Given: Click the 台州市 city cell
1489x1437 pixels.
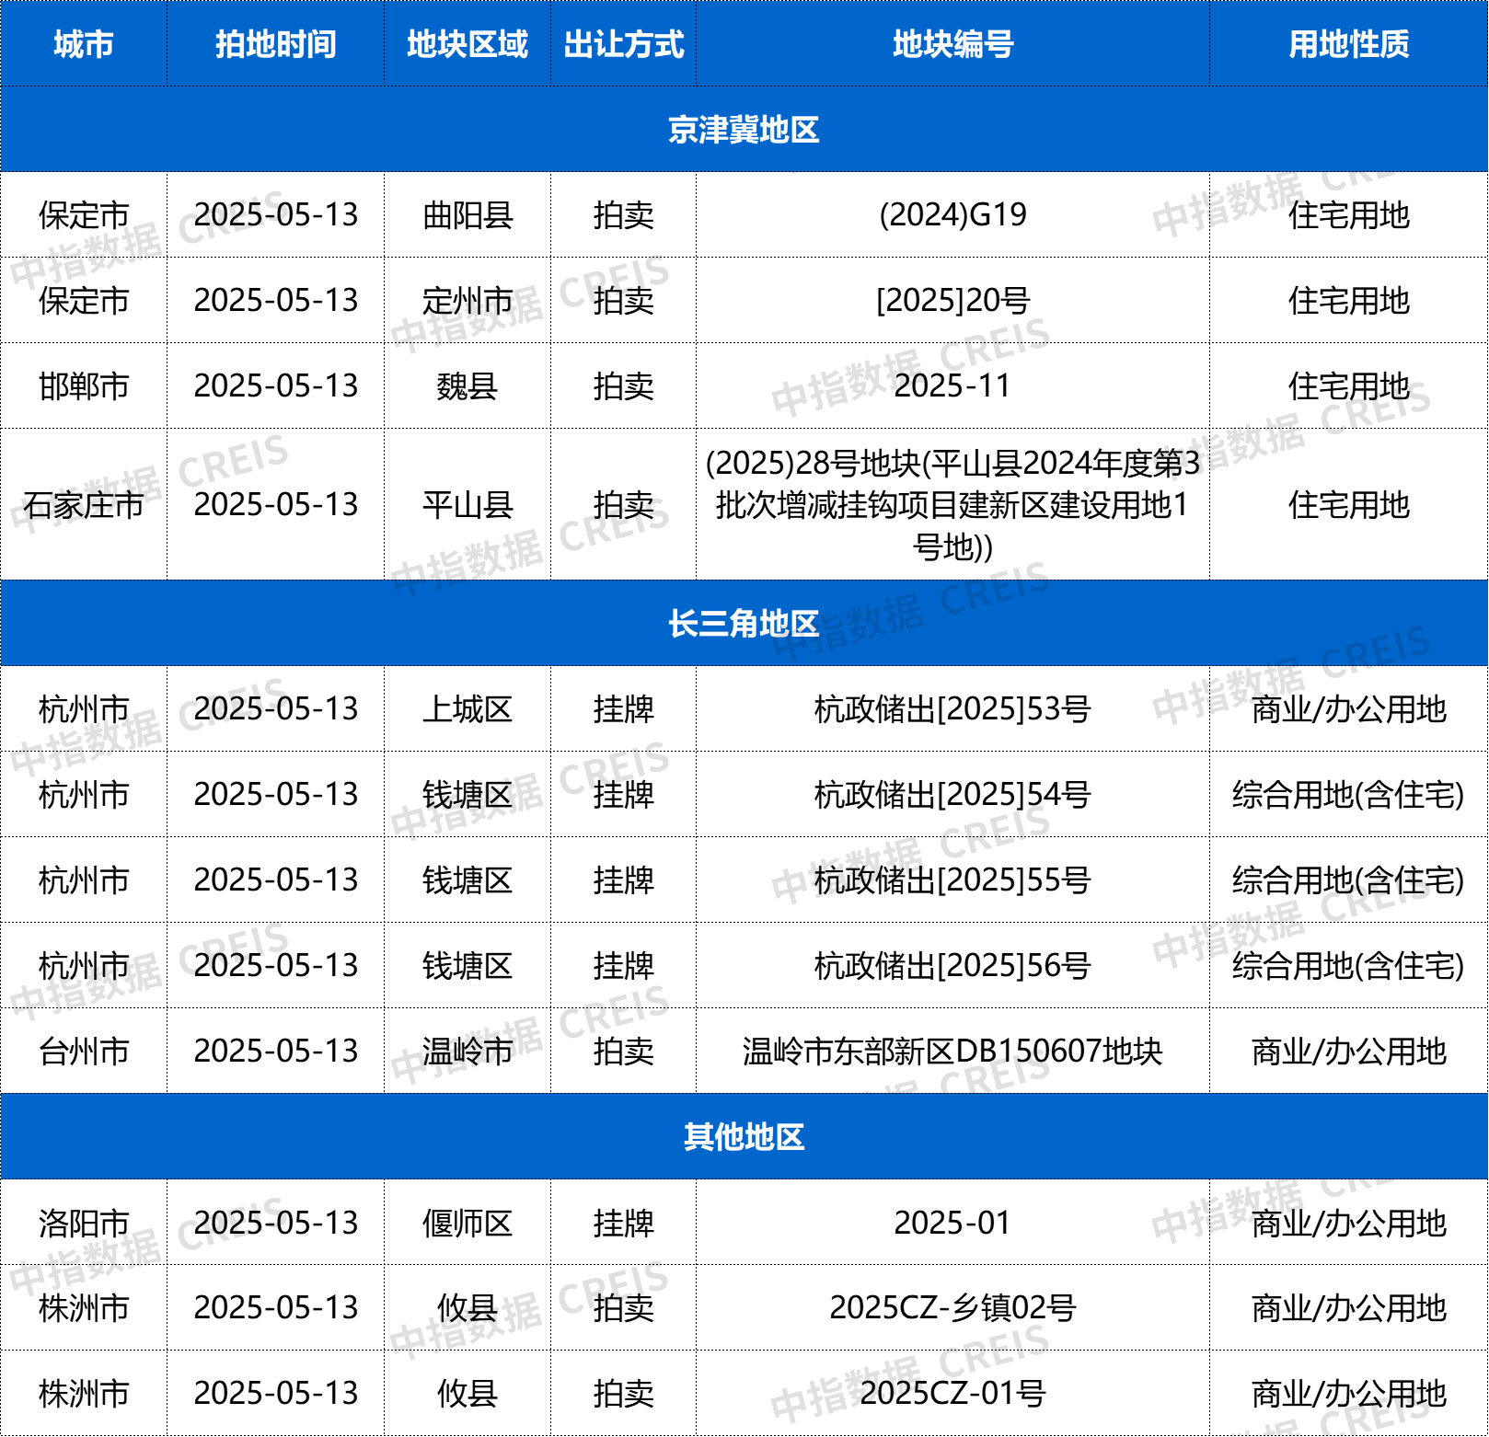Looking at the screenshot, I should pos(84,1052).
